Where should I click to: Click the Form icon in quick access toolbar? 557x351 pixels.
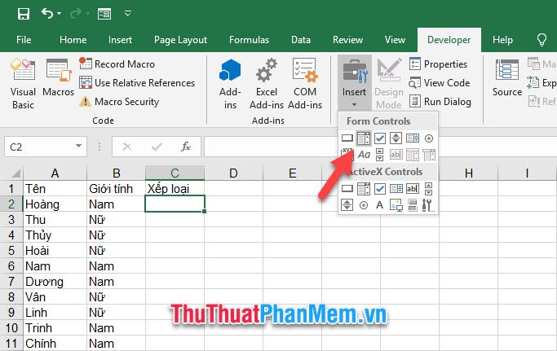(104, 14)
